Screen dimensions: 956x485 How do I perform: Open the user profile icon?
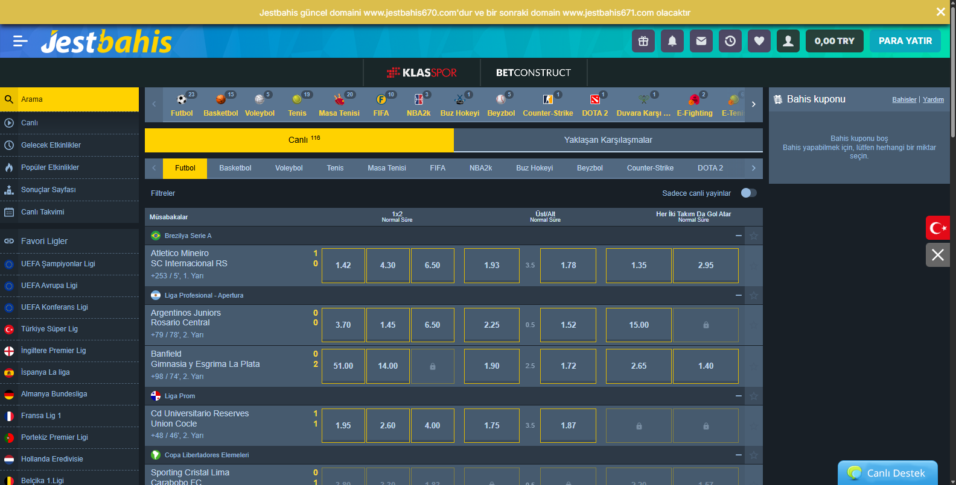[788, 41]
